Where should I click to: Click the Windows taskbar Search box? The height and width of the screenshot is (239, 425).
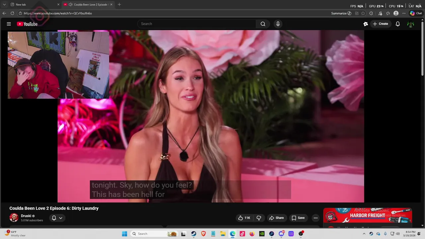[x=154, y=234]
